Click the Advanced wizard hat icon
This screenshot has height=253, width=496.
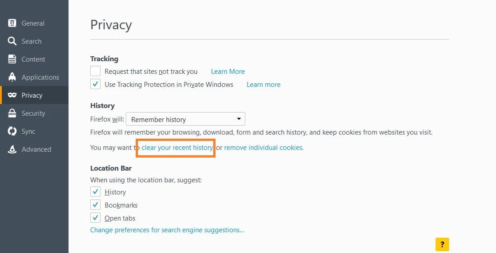(x=12, y=149)
